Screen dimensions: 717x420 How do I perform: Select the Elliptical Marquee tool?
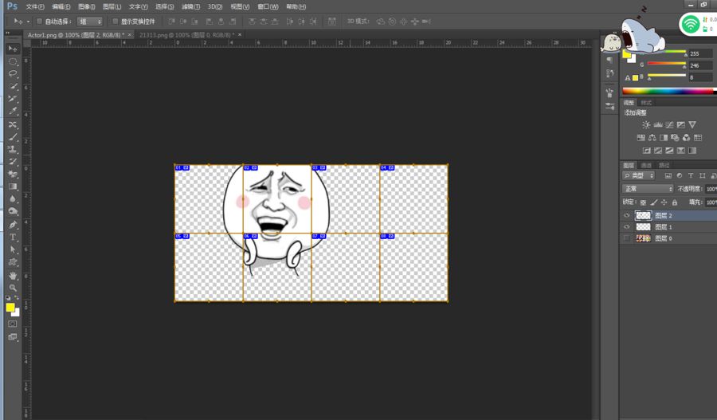point(12,61)
